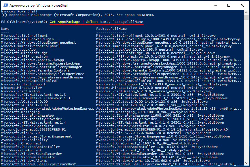Click the 28775EeeNet.wTorrent entry in Name column
This screenshot has width=250, height=167.
(21, 150)
